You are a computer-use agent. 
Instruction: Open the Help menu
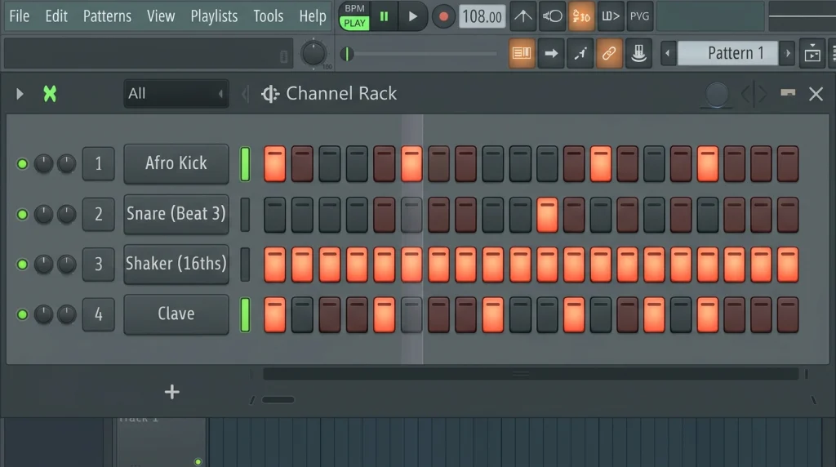tap(313, 16)
